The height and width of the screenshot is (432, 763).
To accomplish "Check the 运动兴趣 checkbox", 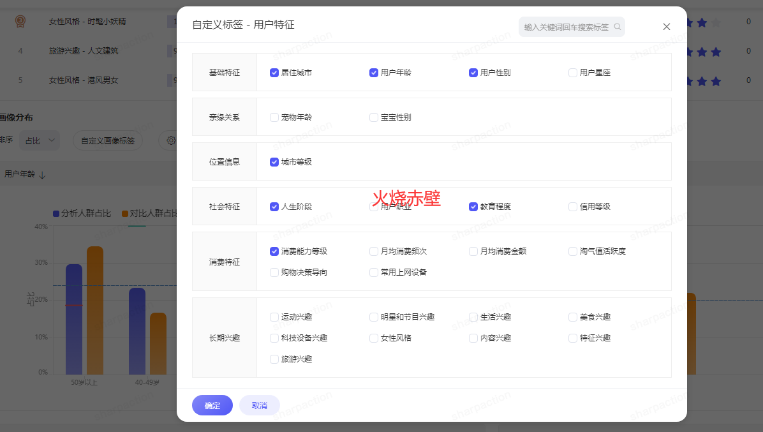I will 274,317.
